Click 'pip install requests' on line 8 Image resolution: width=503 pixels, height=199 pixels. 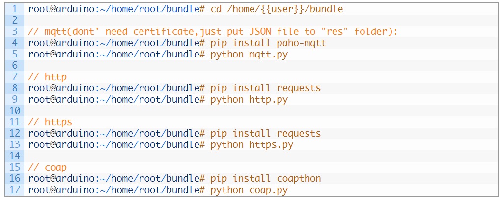click(x=266, y=88)
